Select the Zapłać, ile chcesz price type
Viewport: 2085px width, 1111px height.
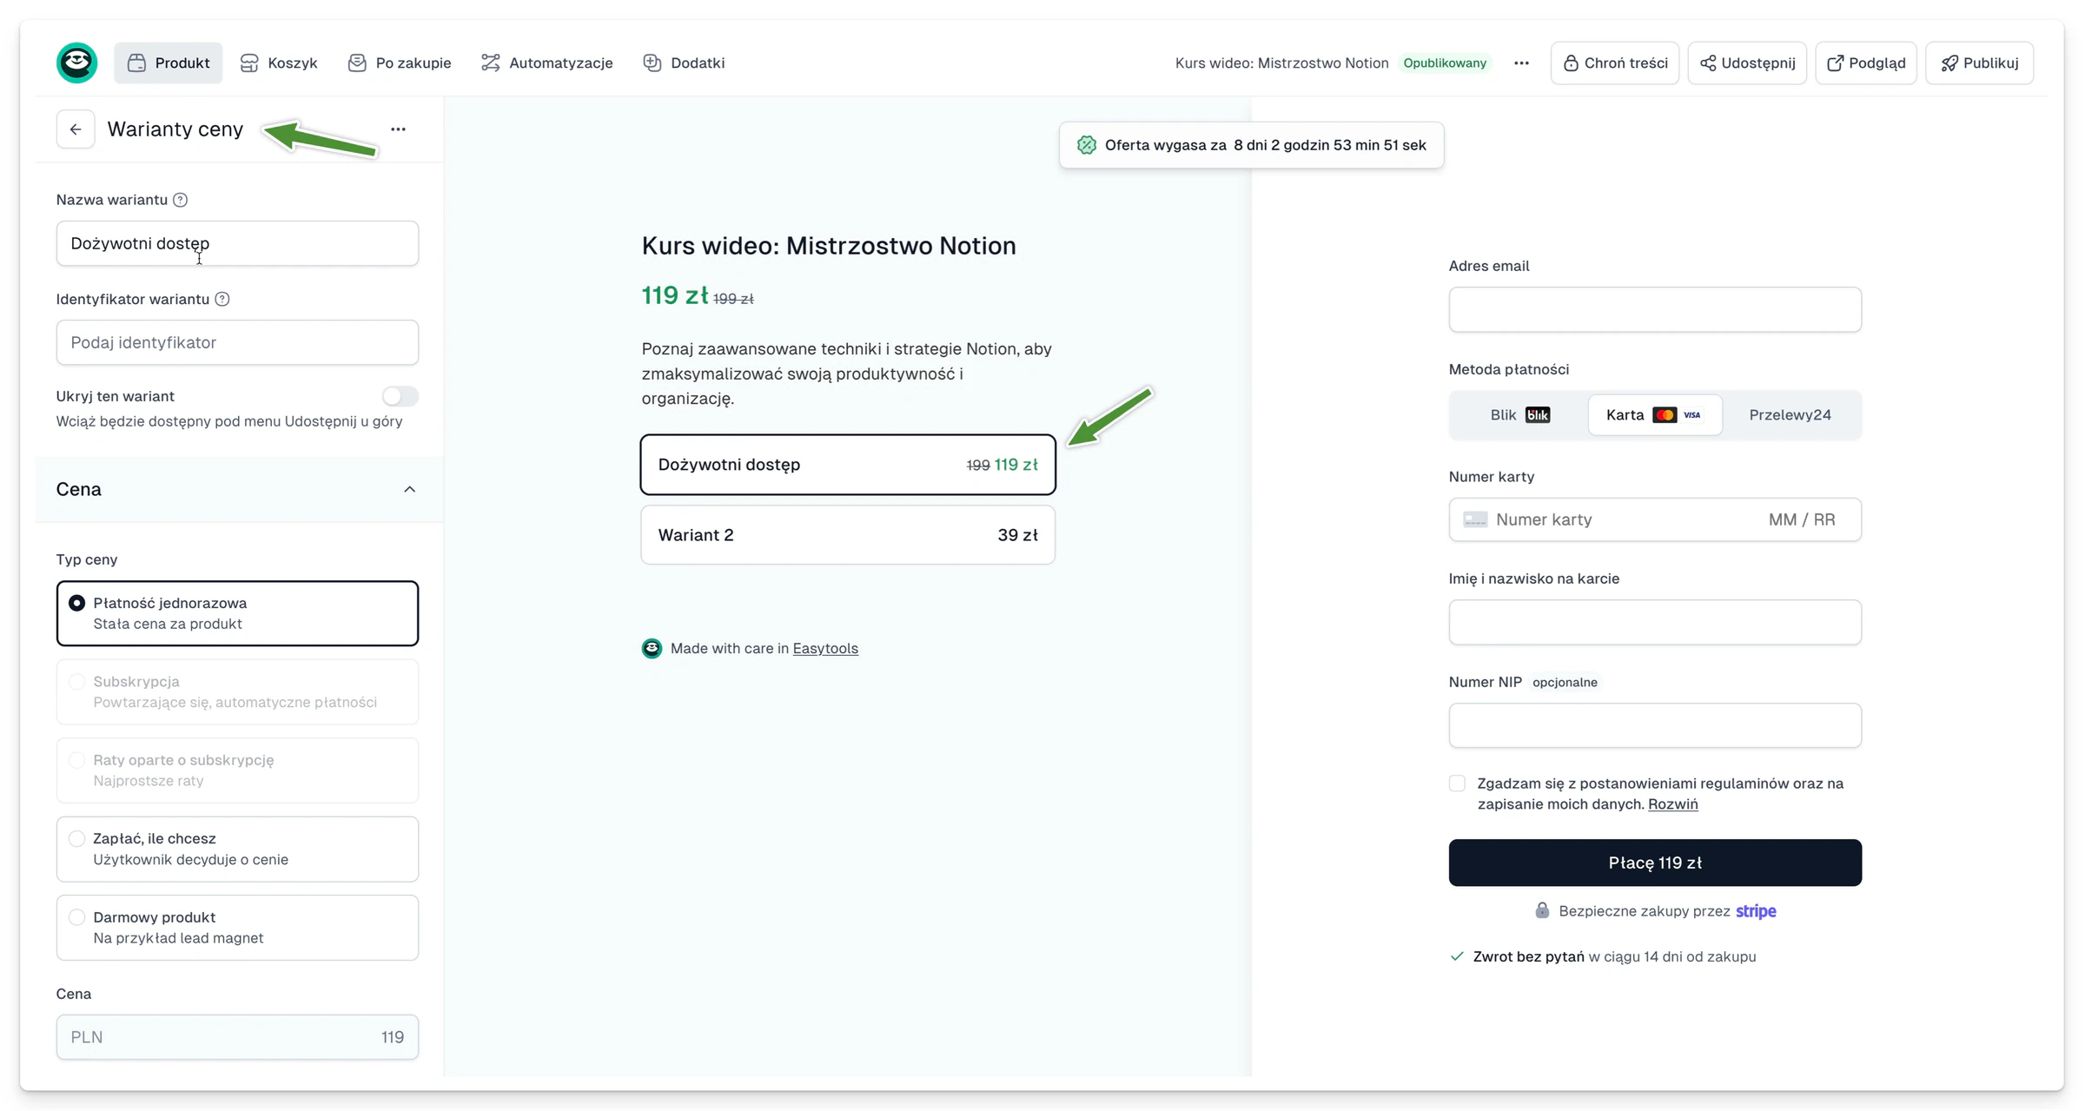click(x=237, y=849)
